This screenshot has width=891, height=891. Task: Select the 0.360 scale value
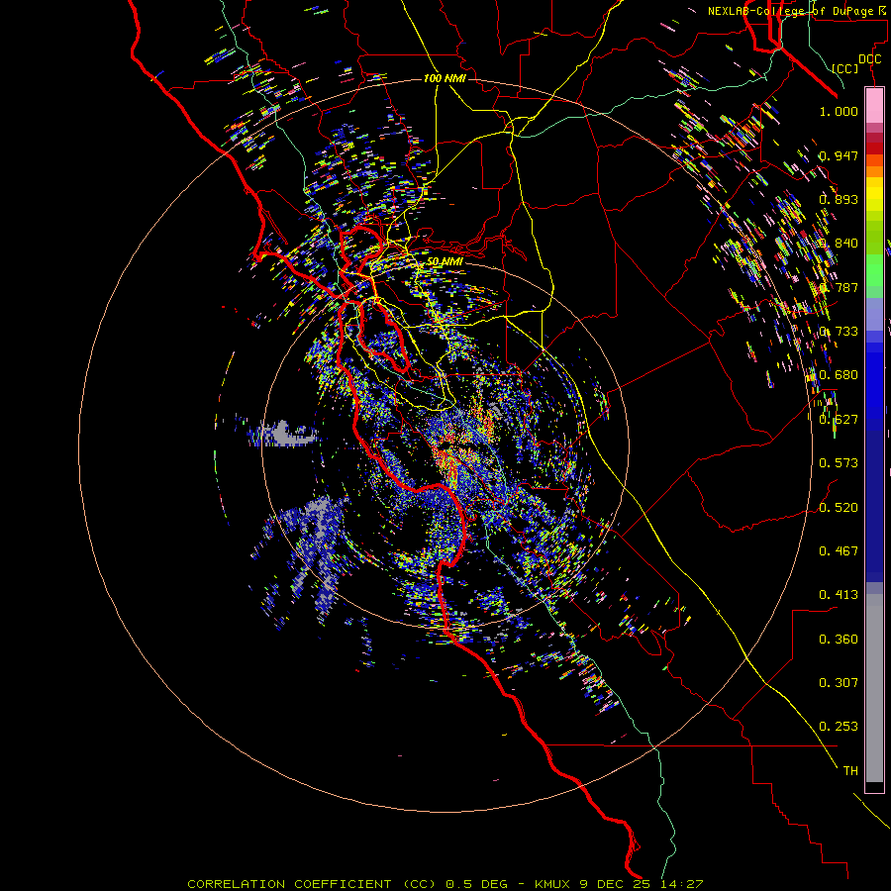pyautogui.click(x=839, y=640)
